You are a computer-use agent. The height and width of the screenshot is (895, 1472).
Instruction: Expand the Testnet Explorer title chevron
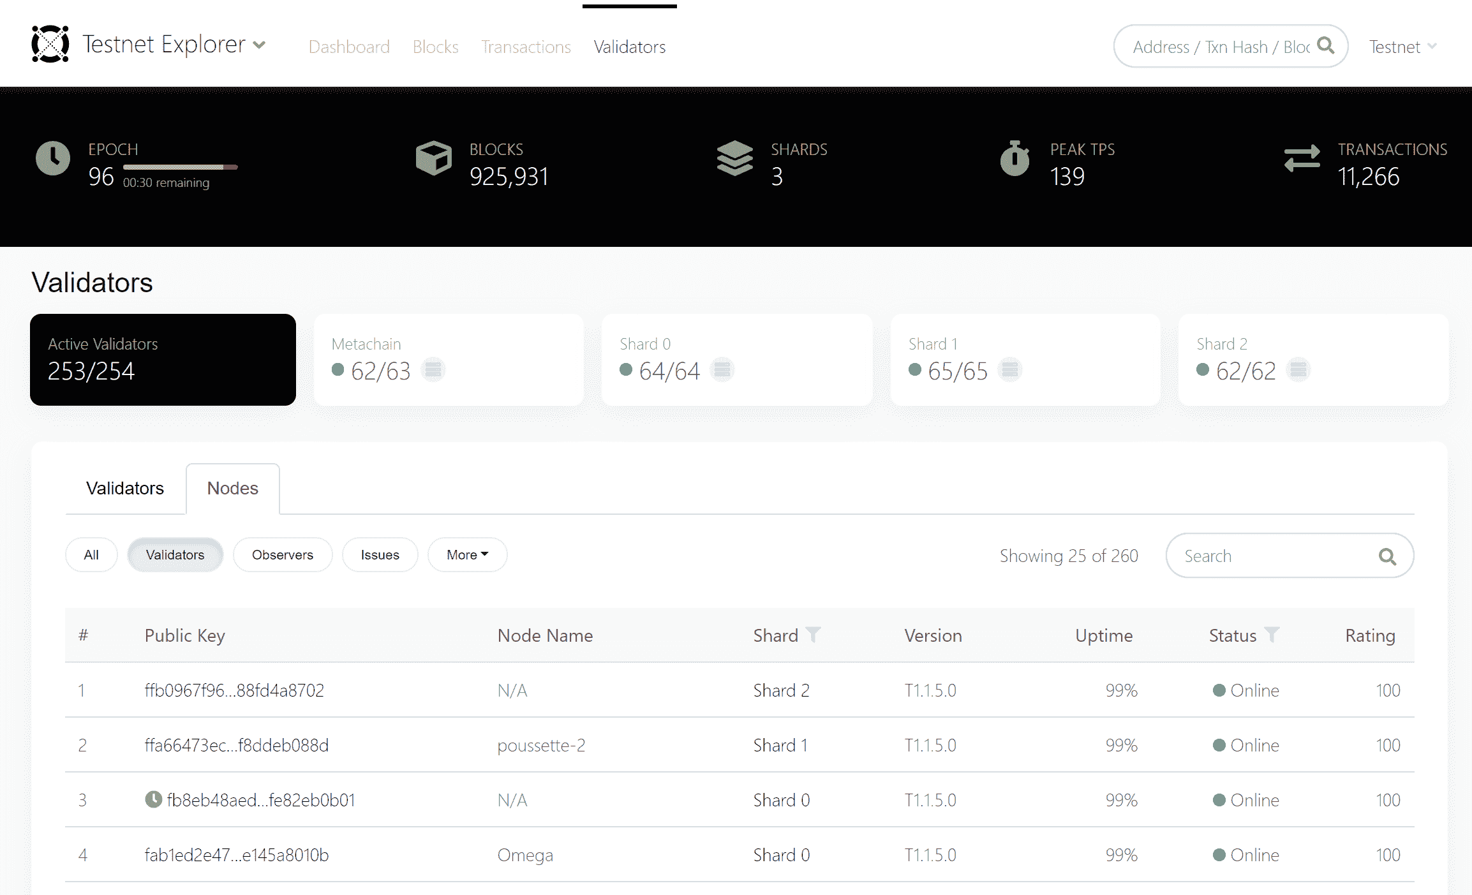pos(259,45)
